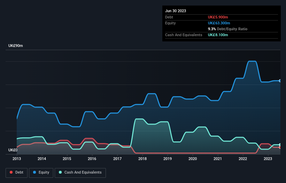The height and width of the screenshot is (183, 286).
Task: Toggle the Debt legend button
Action: point(17,173)
